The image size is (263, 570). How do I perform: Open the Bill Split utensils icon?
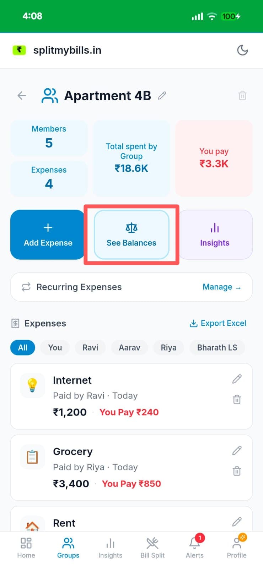pyautogui.click(x=152, y=543)
